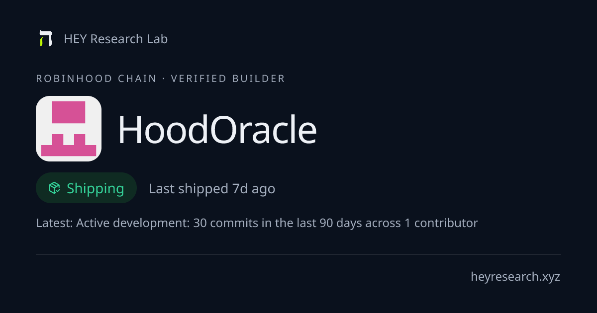Click the dot separator after ROBINHOOD CHAIN
Screen dimensions: 597x313
(x=164, y=78)
